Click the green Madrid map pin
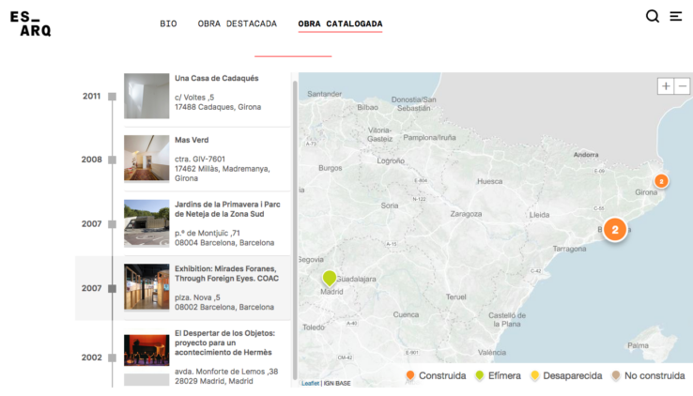 [x=329, y=278]
